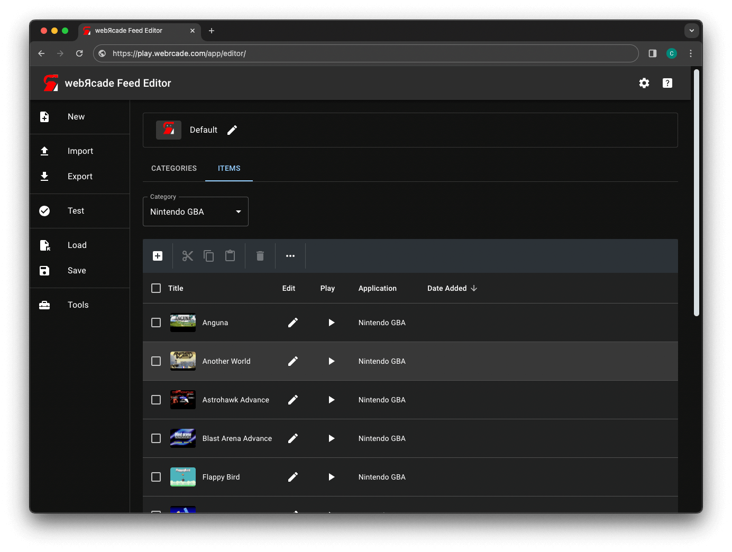This screenshot has height=552, width=732.
Task: Click the Flappy Bird thumbnail
Action: (183, 477)
